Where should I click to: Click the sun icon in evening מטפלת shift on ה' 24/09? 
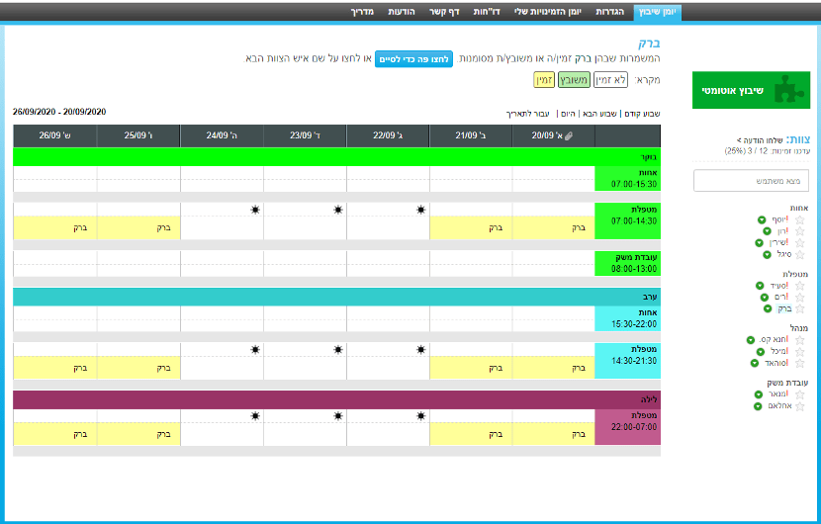[x=256, y=350]
